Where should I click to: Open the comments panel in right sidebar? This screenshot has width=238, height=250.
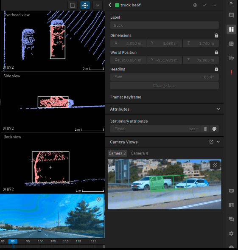click(231, 15)
